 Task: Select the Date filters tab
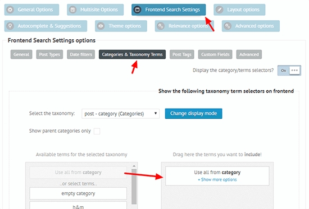tap(81, 54)
